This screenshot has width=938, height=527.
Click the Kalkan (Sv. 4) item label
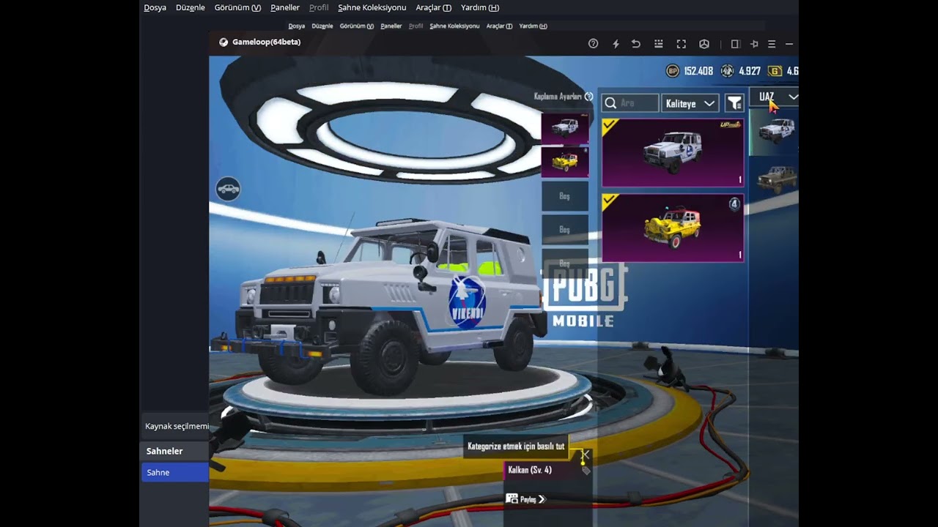click(x=530, y=470)
